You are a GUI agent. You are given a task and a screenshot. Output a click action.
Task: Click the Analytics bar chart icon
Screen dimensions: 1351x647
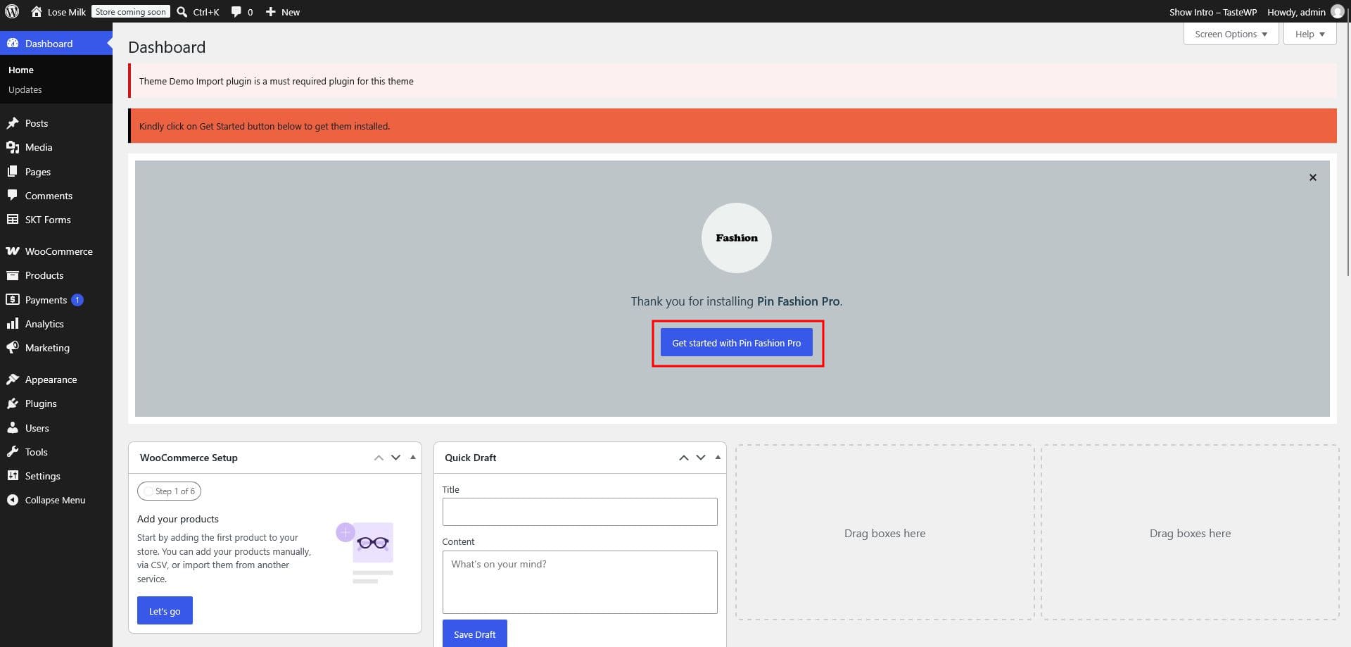(x=13, y=324)
